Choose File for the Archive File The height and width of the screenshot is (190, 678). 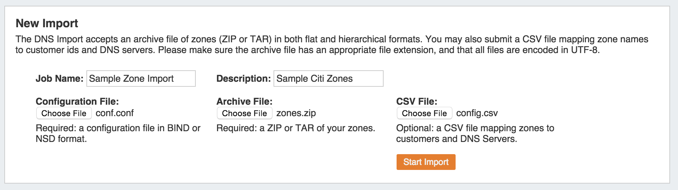click(x=244, y=113)
